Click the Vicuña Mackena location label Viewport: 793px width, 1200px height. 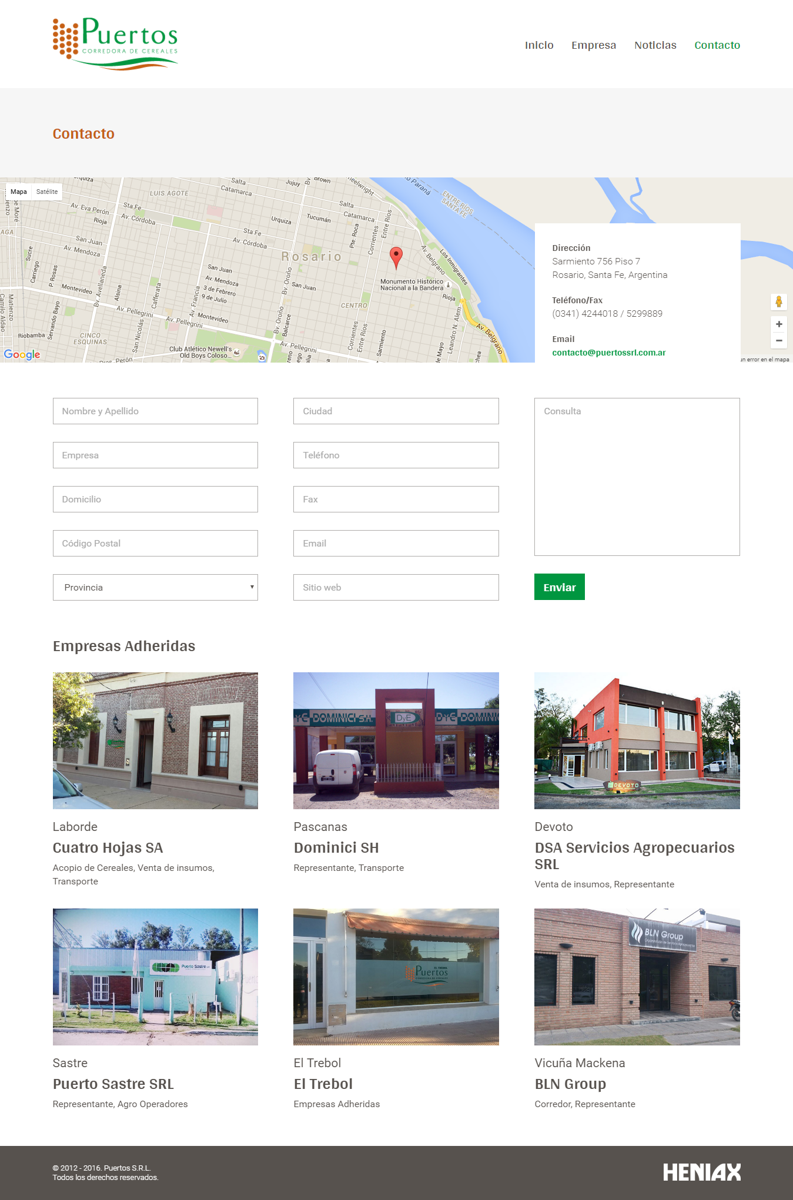580,1063
